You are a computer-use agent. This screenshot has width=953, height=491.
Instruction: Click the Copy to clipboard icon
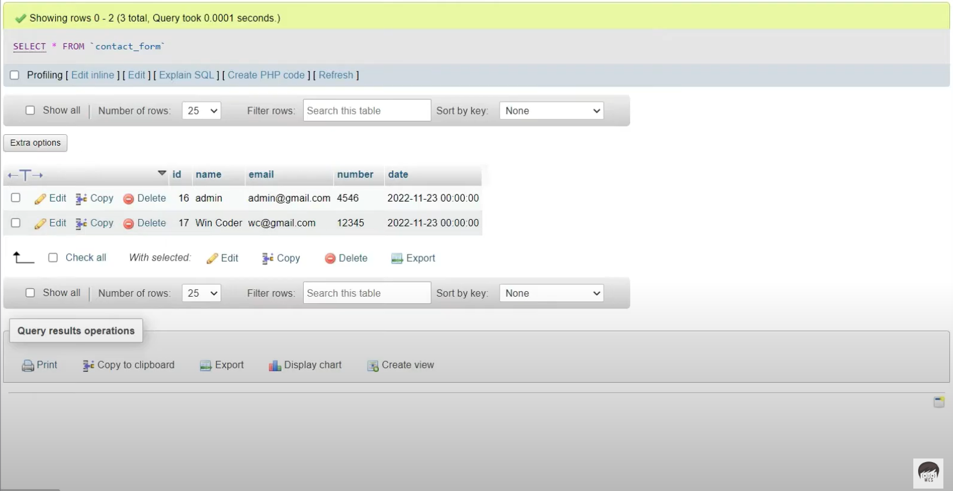[x=88, y=365]
